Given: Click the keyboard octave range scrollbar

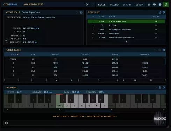Looking at the screenshot, I should (x=88, y=111).
